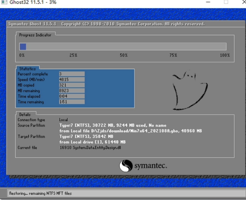Click the Details panel header

[x=25, y=114]
